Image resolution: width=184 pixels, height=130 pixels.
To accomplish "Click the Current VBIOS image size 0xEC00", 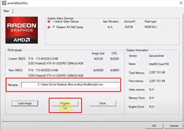I will (98, 59).
